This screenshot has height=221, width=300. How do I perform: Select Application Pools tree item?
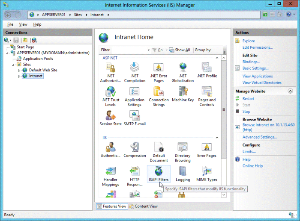tap(38, 59)
